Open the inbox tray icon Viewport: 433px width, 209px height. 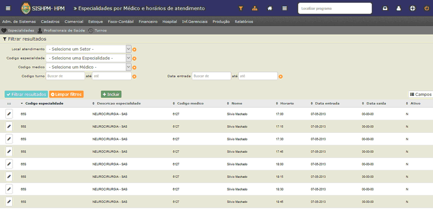[385, 8]
